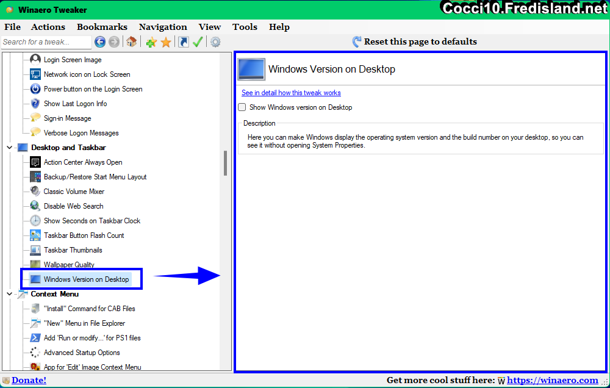The width and height of the screenshot is (610, 388).
Task: Open the Tools menu
Action: tap(245, 27)
